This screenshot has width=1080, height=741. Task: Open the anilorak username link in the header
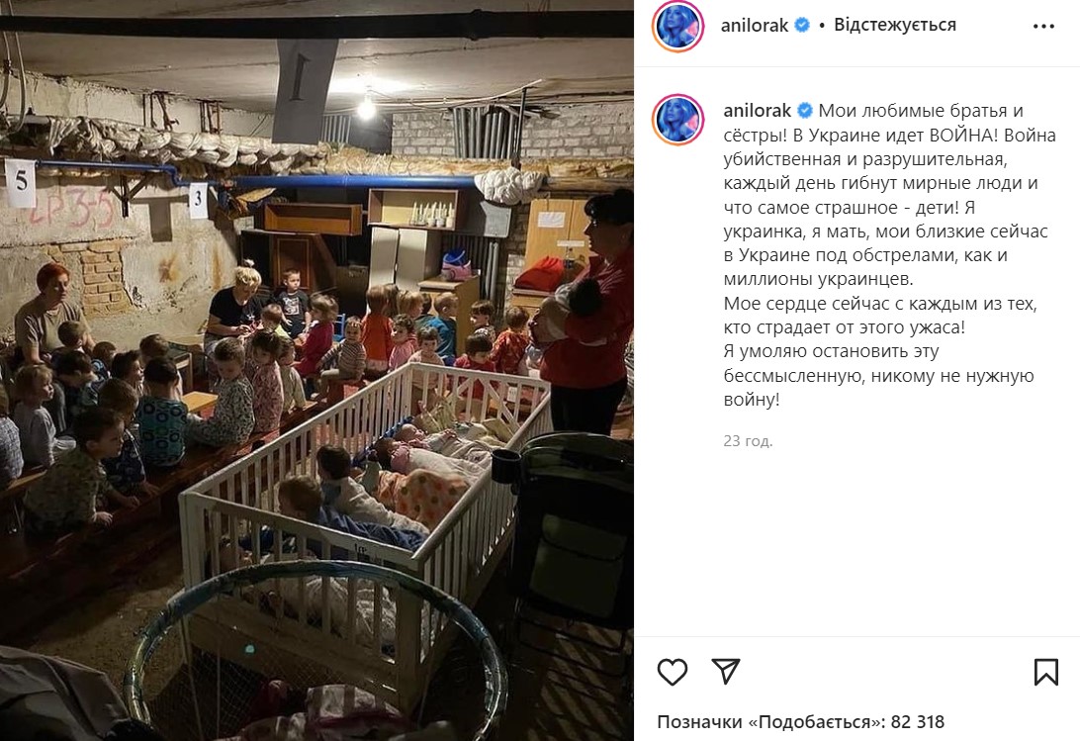tap(755, 26)
